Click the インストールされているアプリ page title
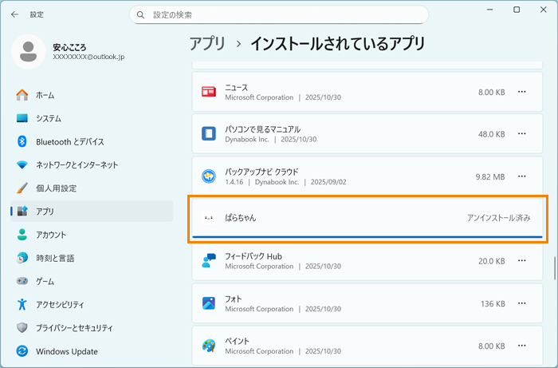This screenshot has height=368, width=558. pyautogui.click(x=338, y=44)
